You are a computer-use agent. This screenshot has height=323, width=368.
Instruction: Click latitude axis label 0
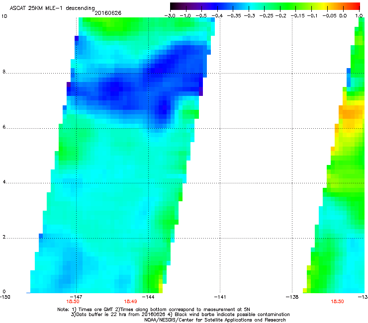point(4,292)
